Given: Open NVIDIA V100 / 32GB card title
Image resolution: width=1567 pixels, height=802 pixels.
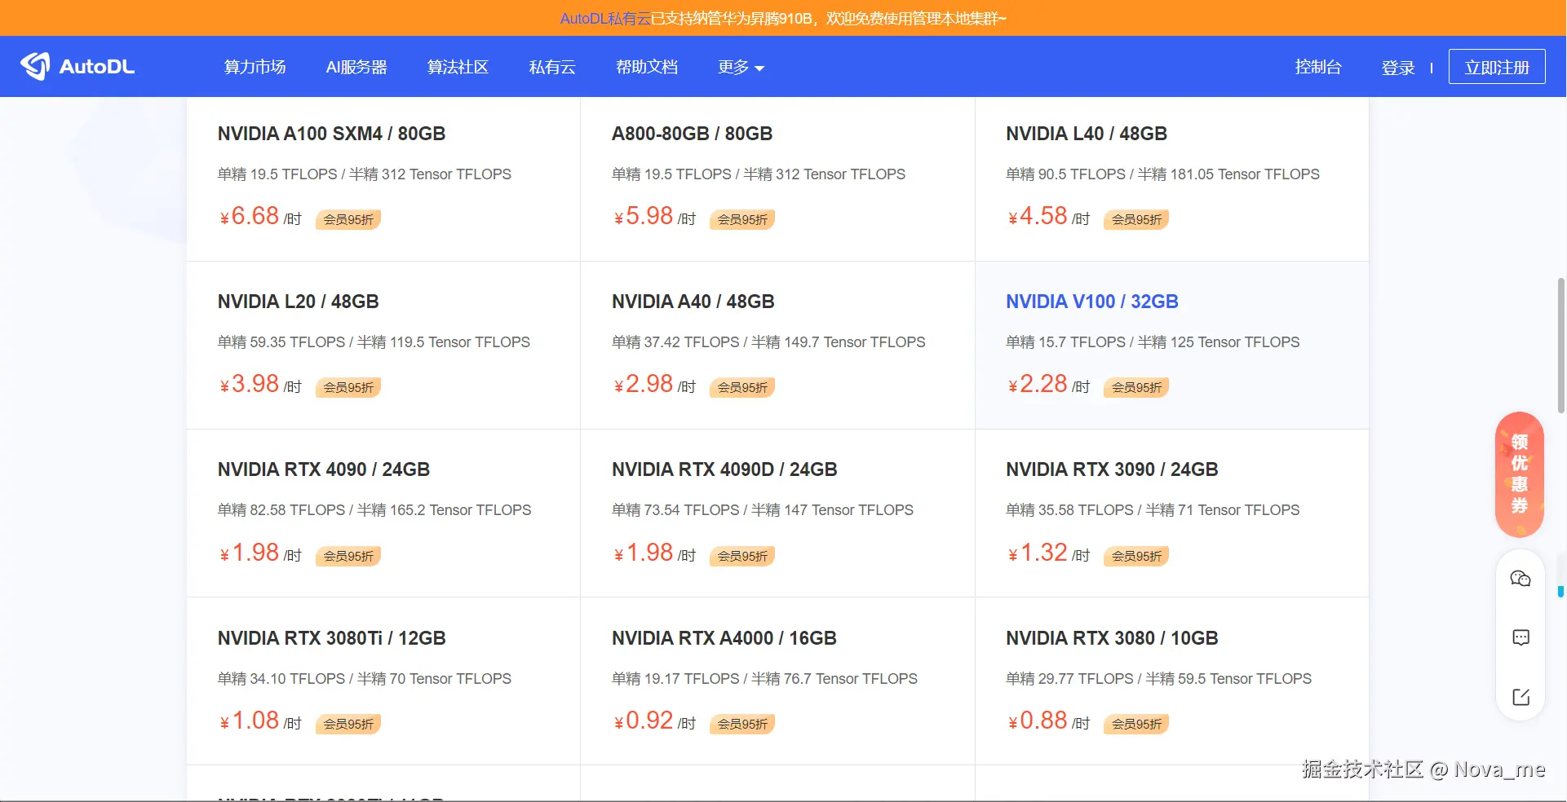Looking at the screenshot, I should coord(1092,302).
